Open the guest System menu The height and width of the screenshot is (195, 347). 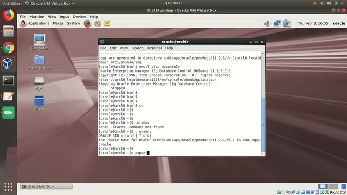[x=73, y=23]
